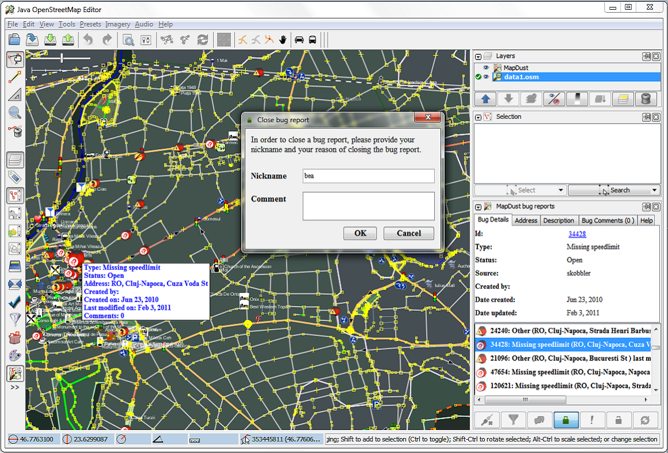Click the MapDust refresh button

pyautogui.click(x=645, y=420)
